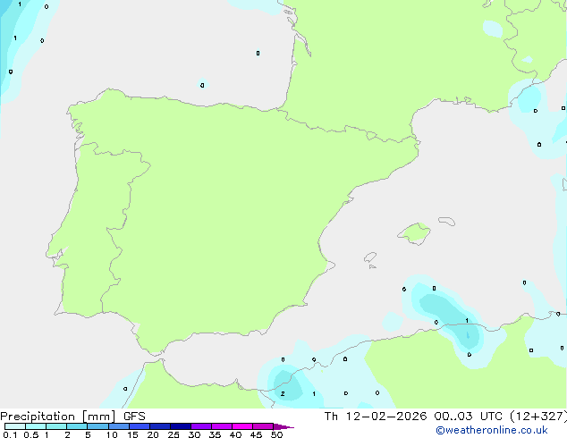567x438 pixels.
Task: Click legend tick label '0.5'
Action: click(x=31, y=434)
